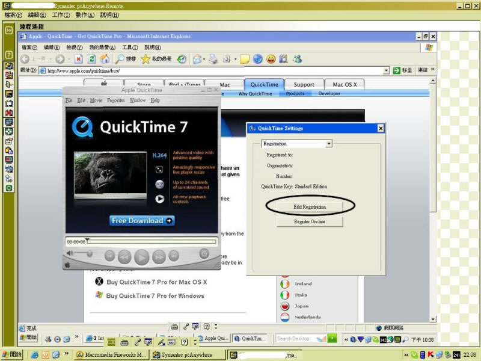481x361 pixels.
Task: Expand hidden tray icons on remote taskbar
Action: pyautogui.click(x=346, y=339)
